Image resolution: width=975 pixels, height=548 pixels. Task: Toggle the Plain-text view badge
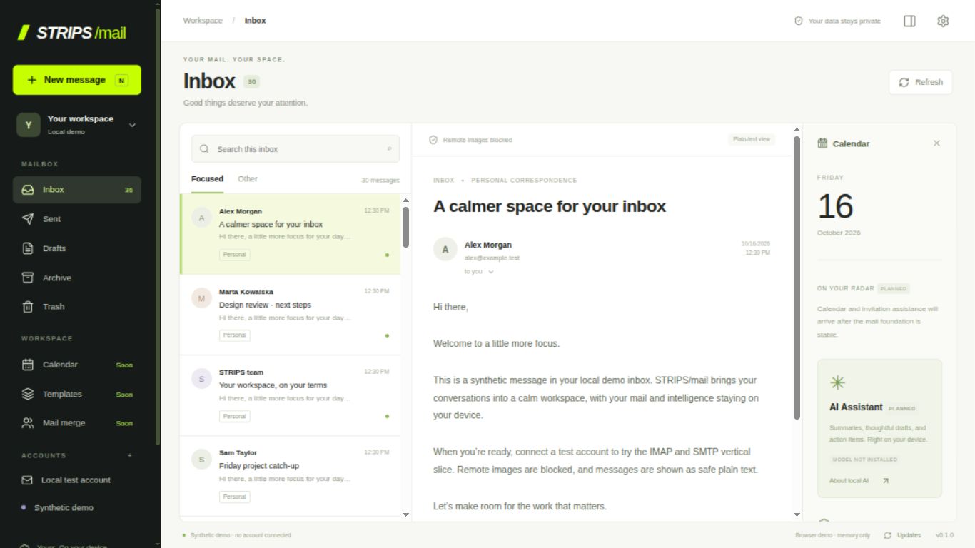pyautogui.click(x=752, y=139)
